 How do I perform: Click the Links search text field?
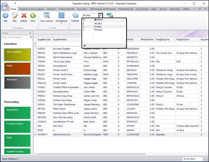pyautogui.click(x=15, y=37)
